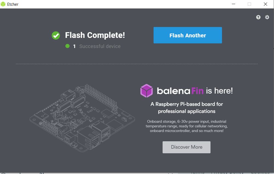Click the 'balenaFin is here!' banner title
The height and width of the screenshot is (174, 274).
click(195, 91)
